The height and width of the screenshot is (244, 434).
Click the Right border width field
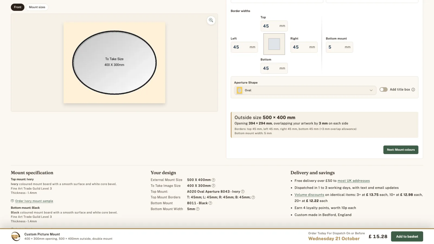(x=304, y=47)
